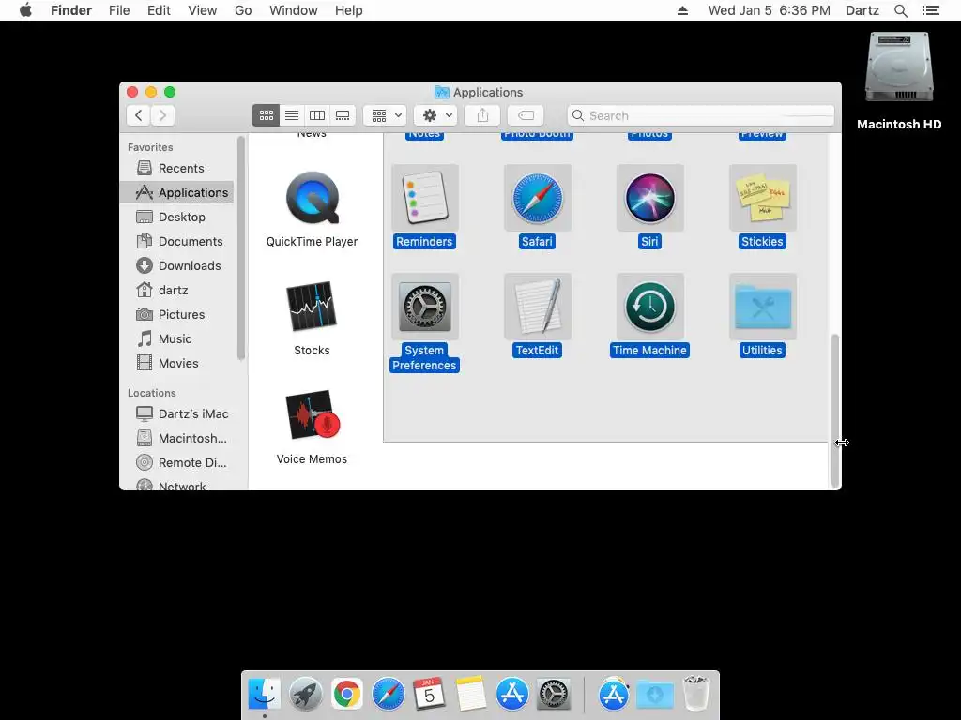Select the Reminders app icon
This screenshot has width=961, height=720.
(425, 198)
